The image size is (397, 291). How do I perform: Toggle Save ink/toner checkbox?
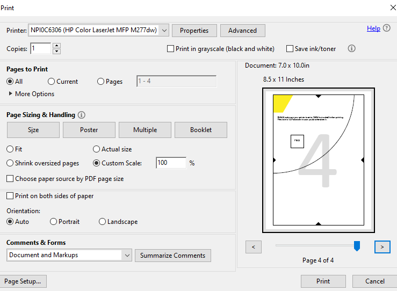coord(290,49)
